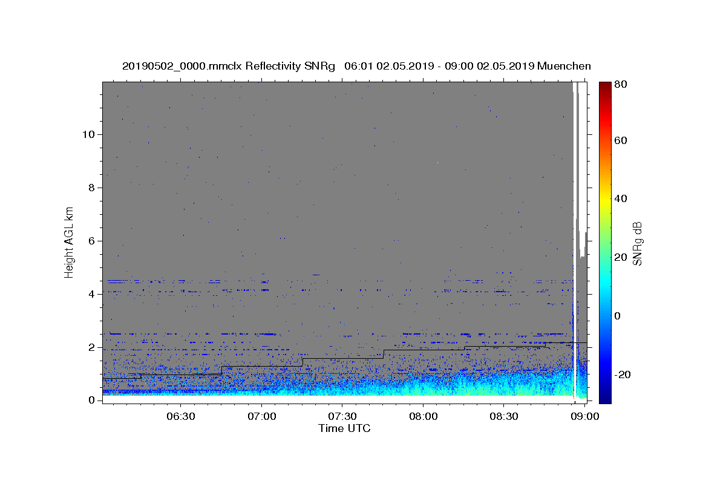This screenshot has height=484, width=726.
Task: Click the Time UTC axis title
Action: click(x=345, y=428)
